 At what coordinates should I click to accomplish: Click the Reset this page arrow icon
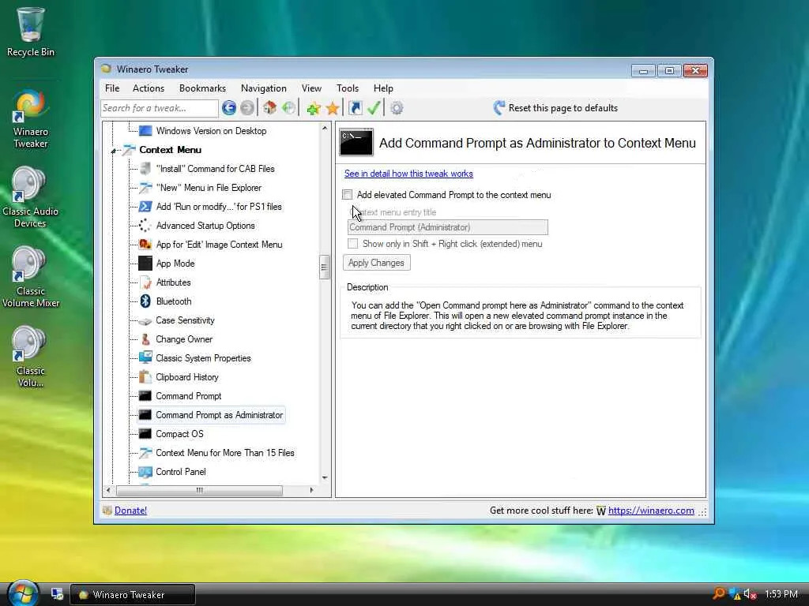[x=499, y=107]
